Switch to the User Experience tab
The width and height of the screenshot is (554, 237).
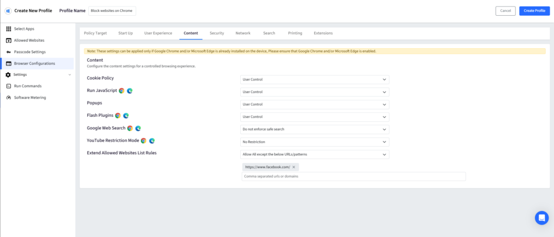(159, 33)
